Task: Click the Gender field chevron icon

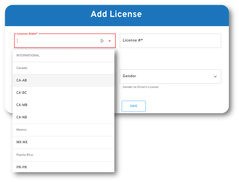Action: pyautogui.click(x=215, y=76)
